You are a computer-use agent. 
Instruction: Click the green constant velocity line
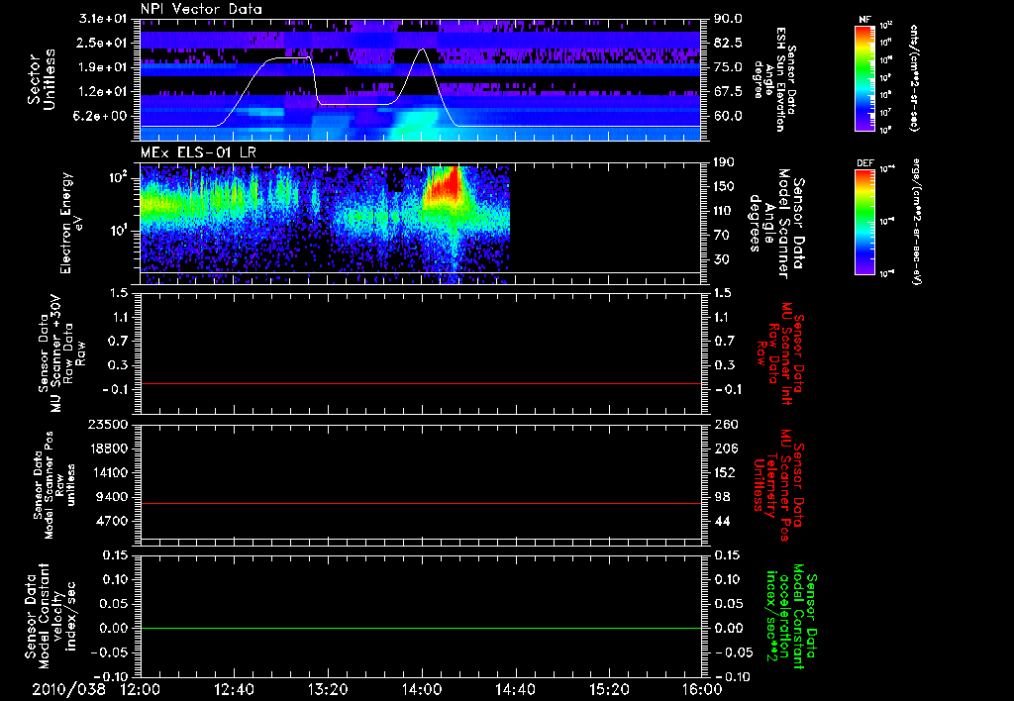[421, 628]
